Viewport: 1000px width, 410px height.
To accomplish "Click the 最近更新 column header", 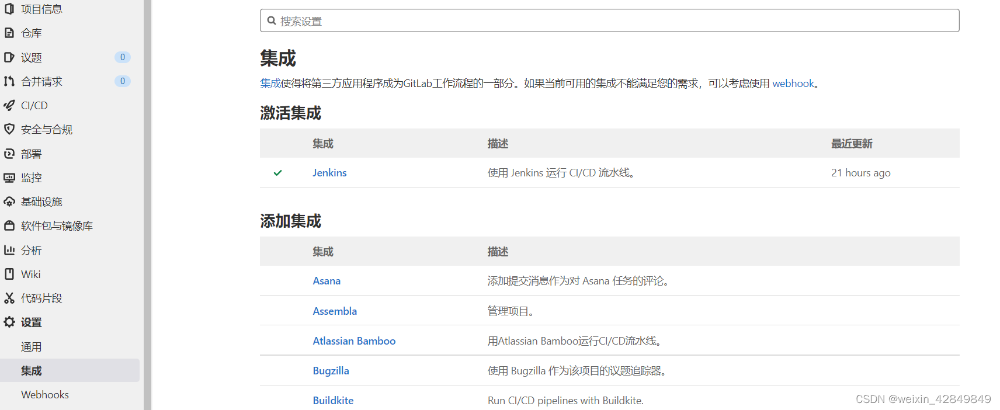I will [x=852, y=143].
